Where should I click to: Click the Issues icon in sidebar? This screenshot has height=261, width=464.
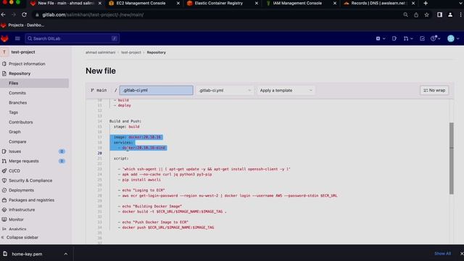(4, 152)
